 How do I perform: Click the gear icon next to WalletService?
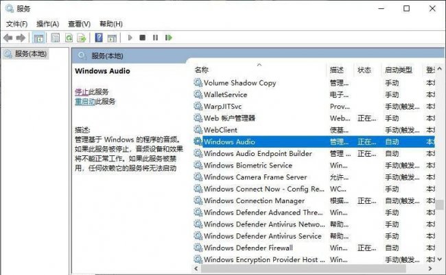pos(198,94)
